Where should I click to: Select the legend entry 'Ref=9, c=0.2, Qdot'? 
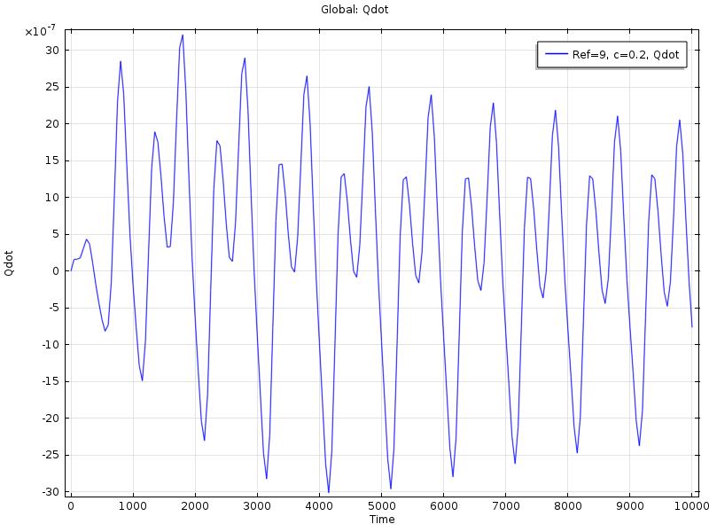click(625, 55)
